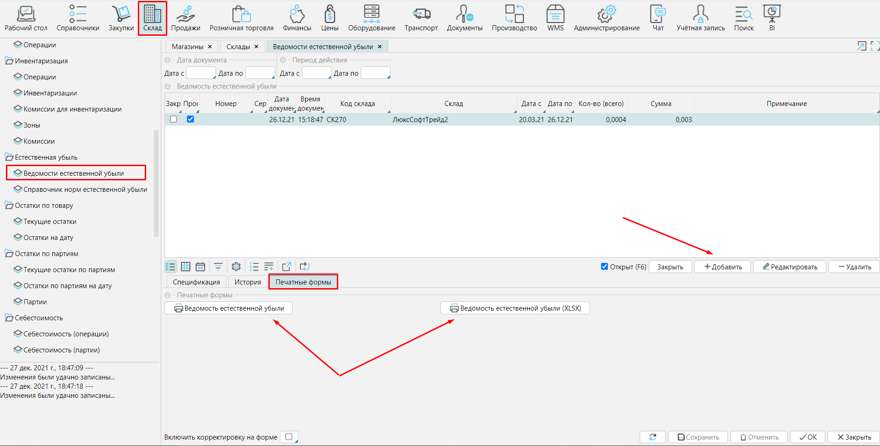Enable Включить корректировку на форме checkbox

[289, 437]
